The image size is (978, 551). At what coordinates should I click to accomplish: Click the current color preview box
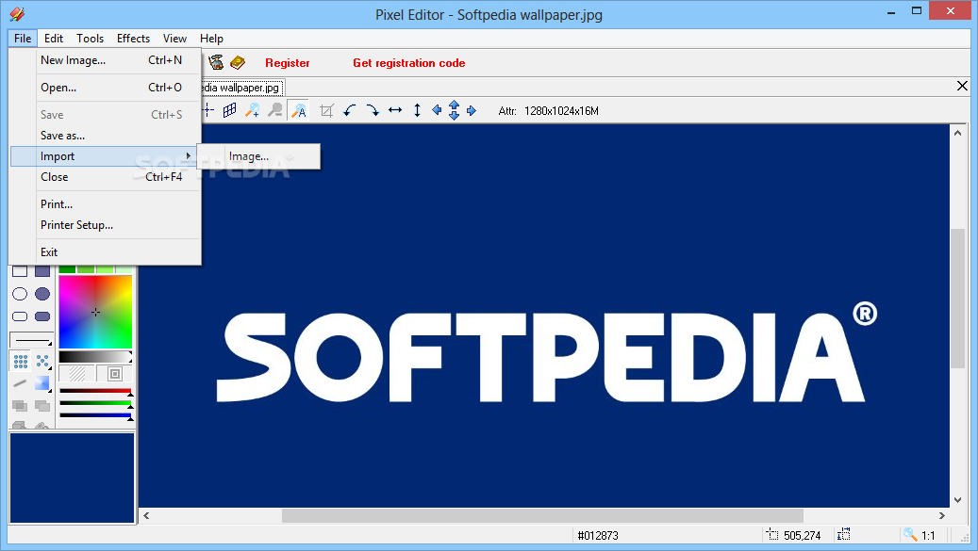tap(73, 478)
